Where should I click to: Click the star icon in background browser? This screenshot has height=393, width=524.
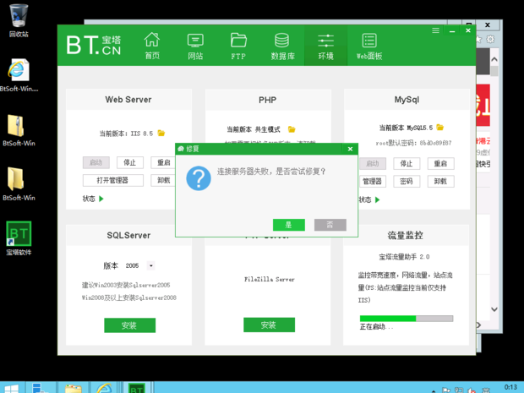(x=478, y=40)
